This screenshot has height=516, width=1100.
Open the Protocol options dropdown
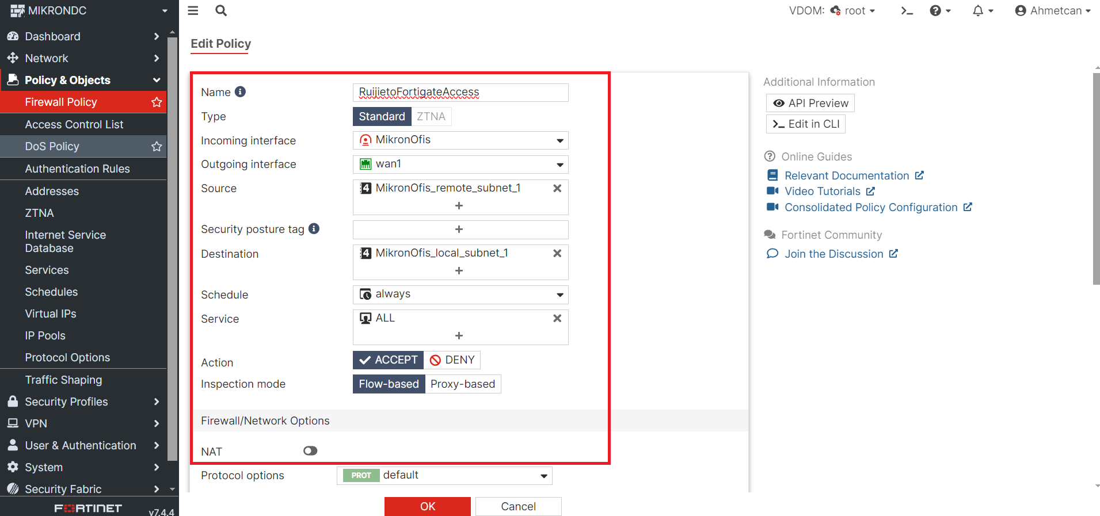click(x=444, y=476)
